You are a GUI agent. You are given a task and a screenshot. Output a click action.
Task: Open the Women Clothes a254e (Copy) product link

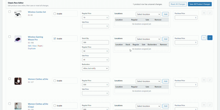click(x=38, y=105)
